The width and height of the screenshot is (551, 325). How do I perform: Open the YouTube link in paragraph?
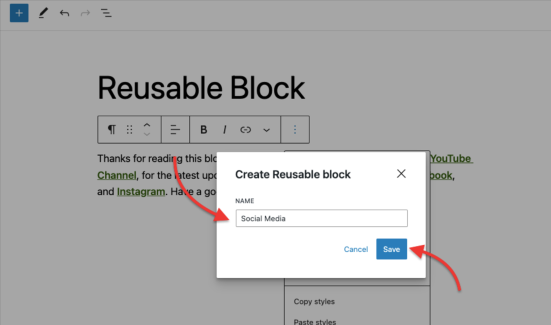click(x=451, y=158)
